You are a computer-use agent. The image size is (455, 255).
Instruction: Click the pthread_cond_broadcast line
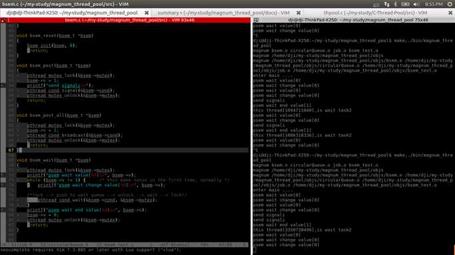(x=75, y=135)
